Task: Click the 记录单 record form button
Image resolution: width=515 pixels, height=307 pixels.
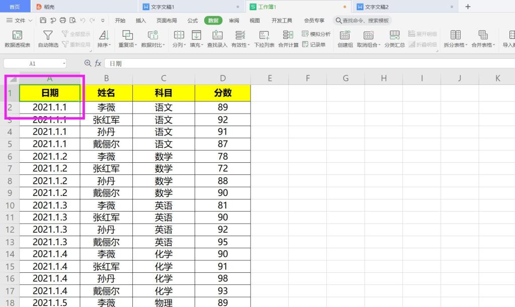Action: [314, 45]
